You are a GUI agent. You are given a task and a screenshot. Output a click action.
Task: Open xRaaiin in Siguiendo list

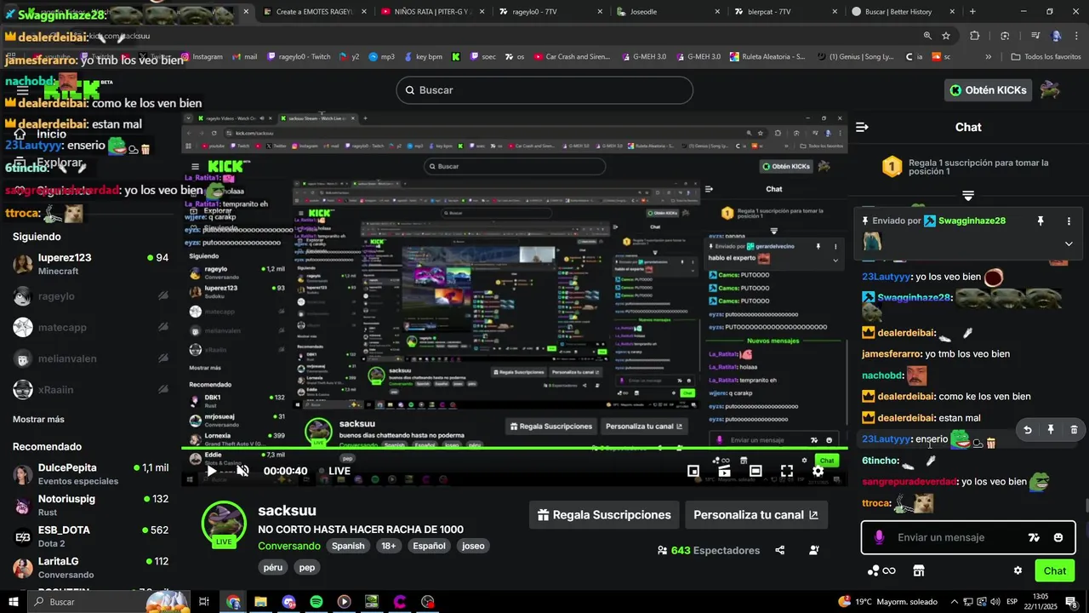(90, 390)
